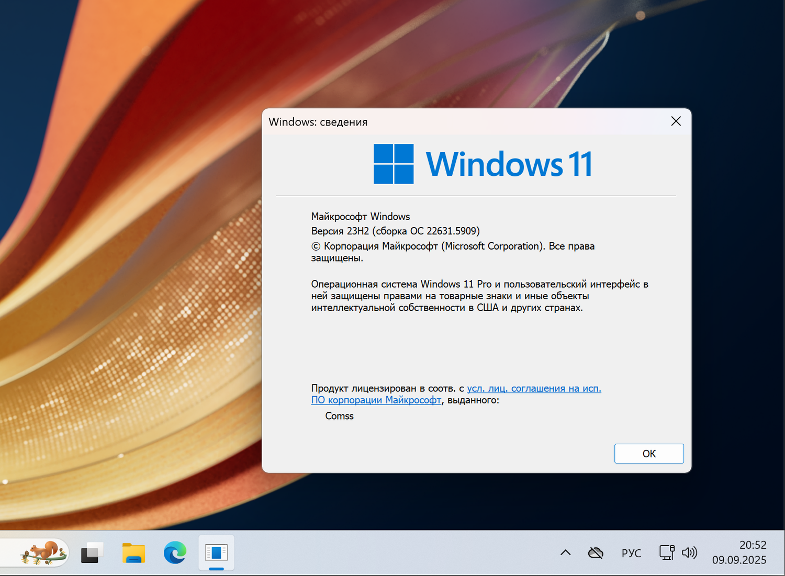
Task: Open the volume speaker icon in the tray
Action: pos(690,552)
